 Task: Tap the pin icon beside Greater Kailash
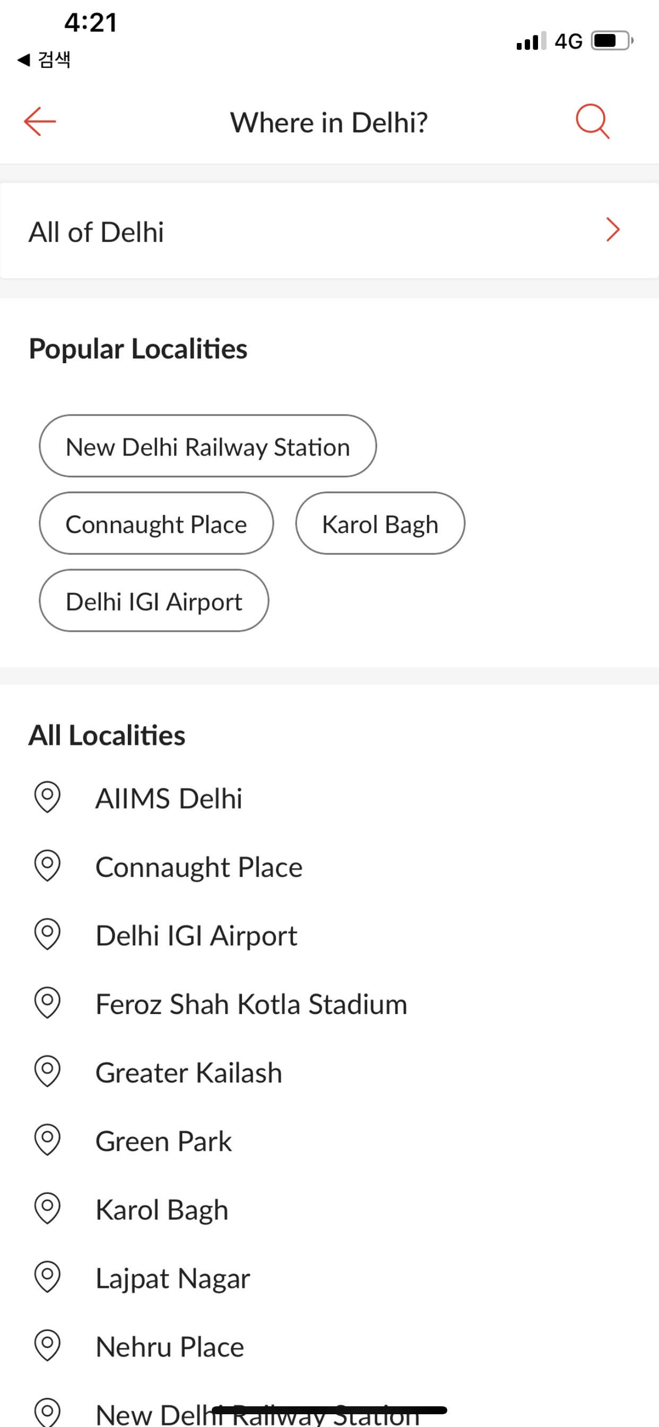47,1071
